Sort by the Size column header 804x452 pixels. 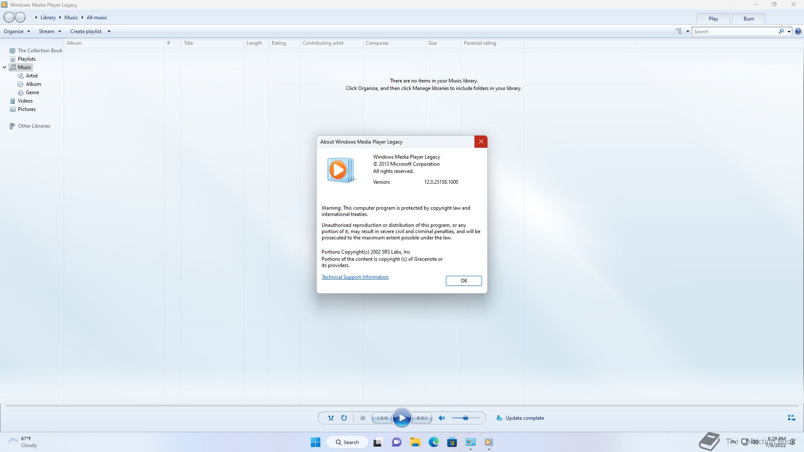coord(443,43)
